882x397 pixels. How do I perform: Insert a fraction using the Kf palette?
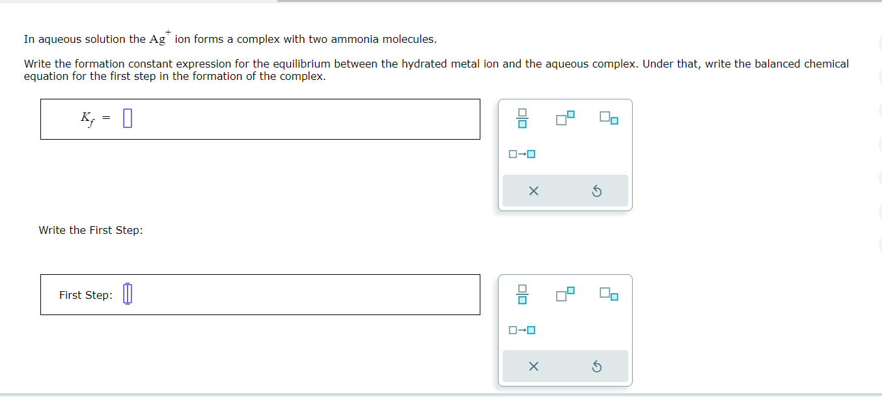coord(521,118)
